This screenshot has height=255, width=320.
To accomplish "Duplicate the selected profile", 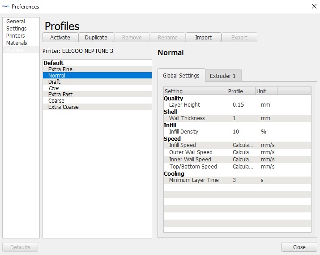I will (96, 37).
